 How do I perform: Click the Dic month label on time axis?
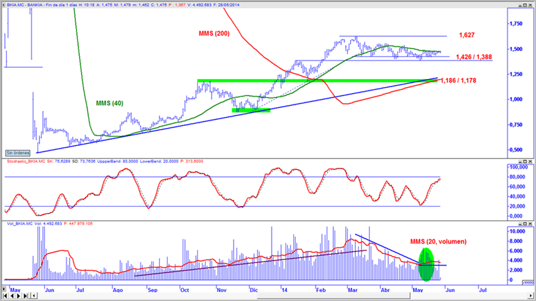coord(254,290)
